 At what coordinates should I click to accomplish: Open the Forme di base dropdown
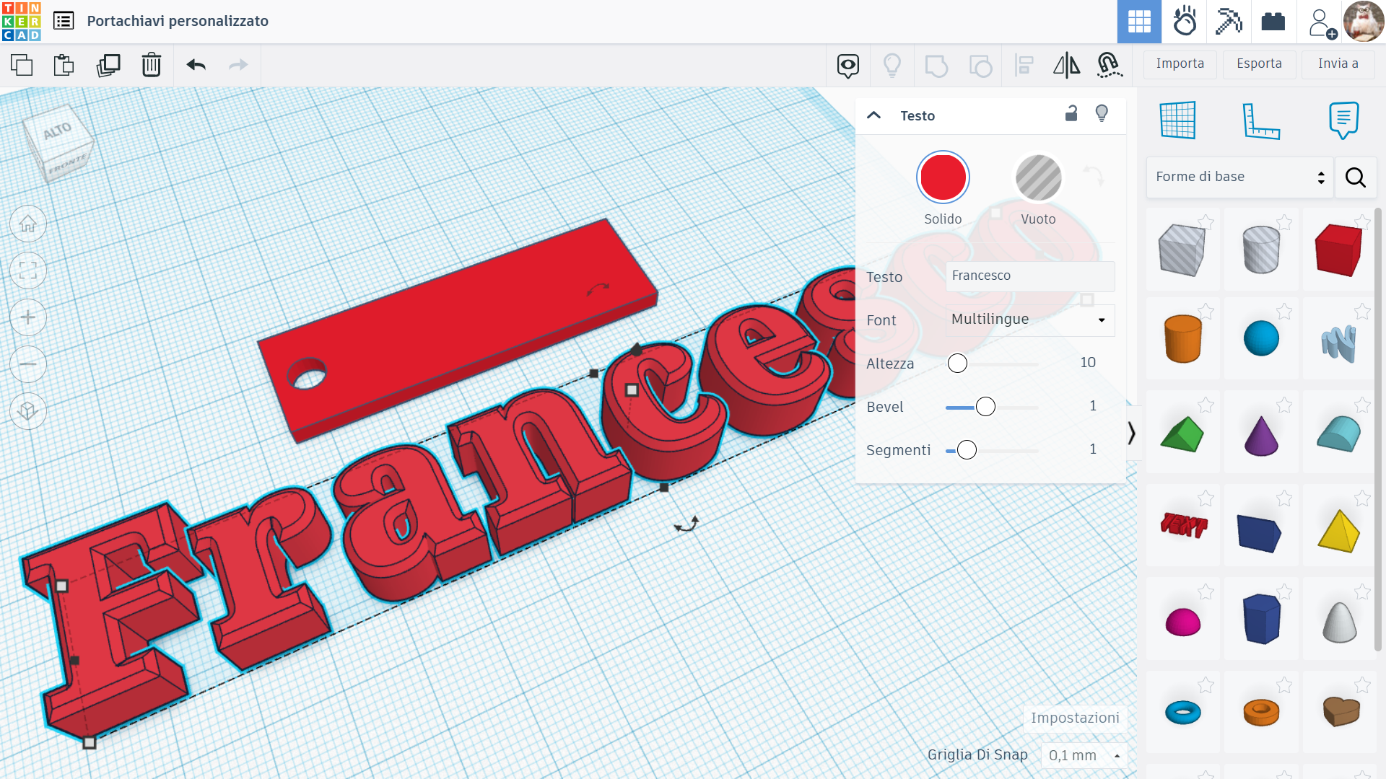[x=1239, y=177]
